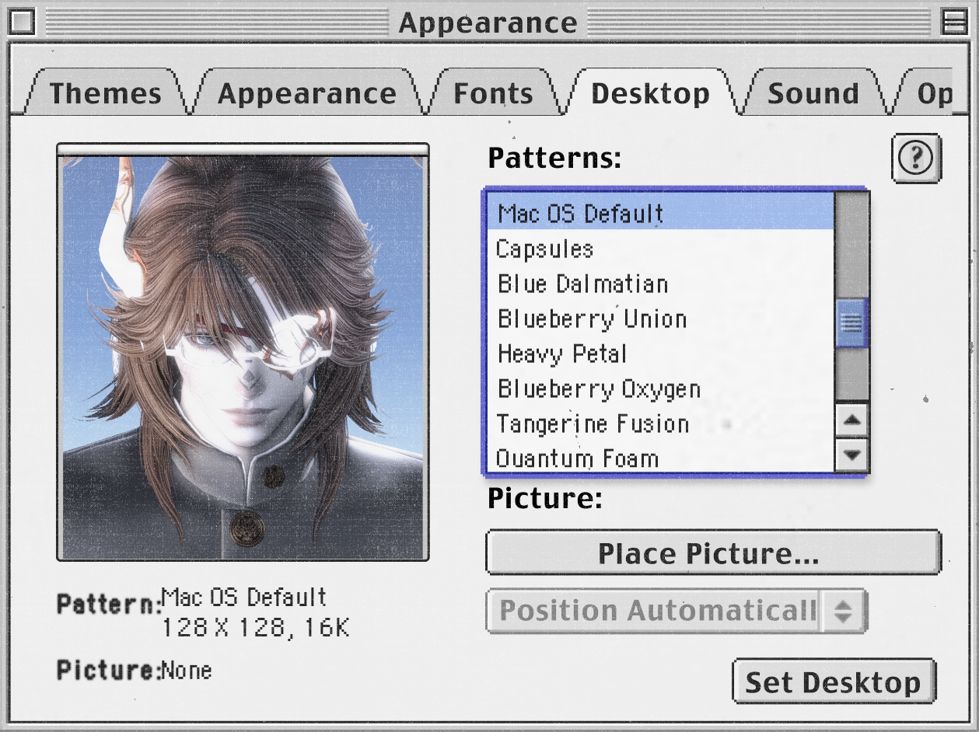Image resolution: width=979 pixels, height=732 pixels.
Task: Choose the Heavy Petal pattern
Action: coord(660,354)
